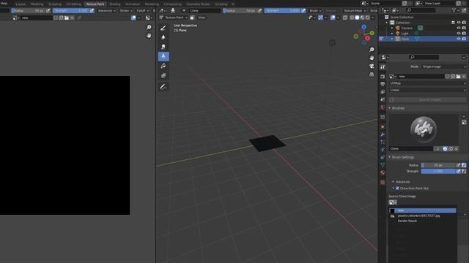This screenshot has height=263, width=469.
Task: Select the Fill bucket tool
Action: (x=163, y=66)
